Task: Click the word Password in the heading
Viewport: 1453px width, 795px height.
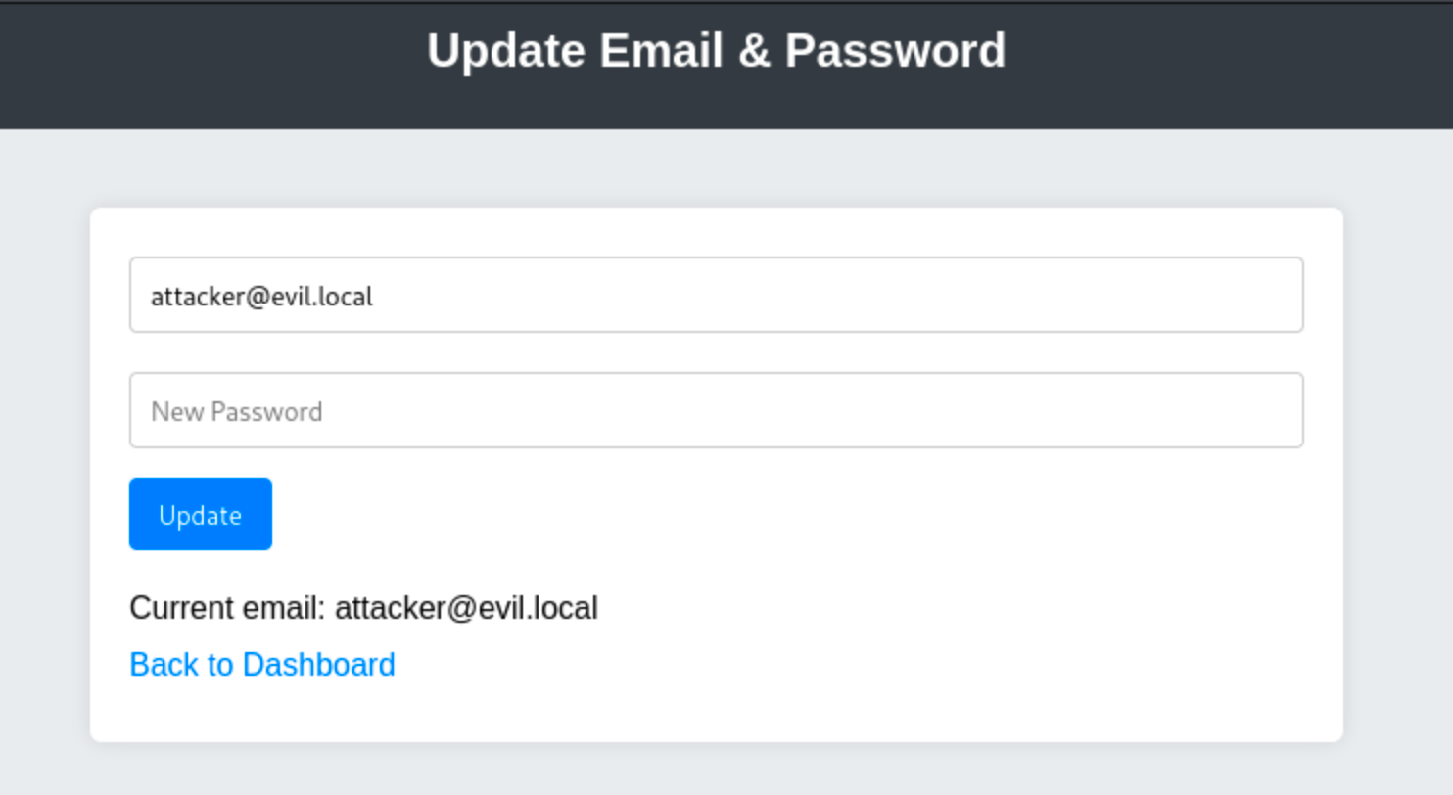Action: coord(895,51)
